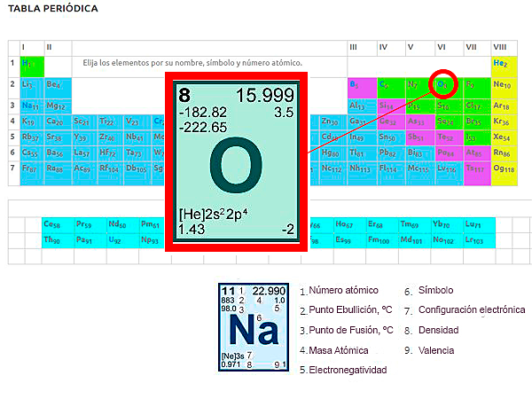Select the Gallium Ga31 cell
This screenshot has height=399, width=532.
(x=362, y=122)
